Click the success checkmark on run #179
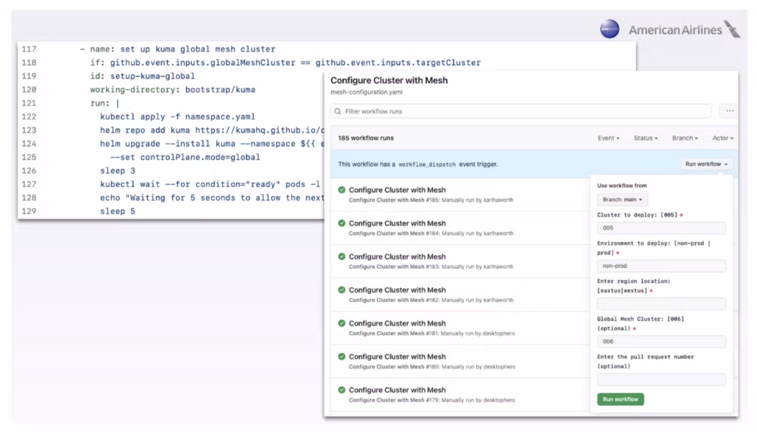The image size is (757, 443). 342,390
